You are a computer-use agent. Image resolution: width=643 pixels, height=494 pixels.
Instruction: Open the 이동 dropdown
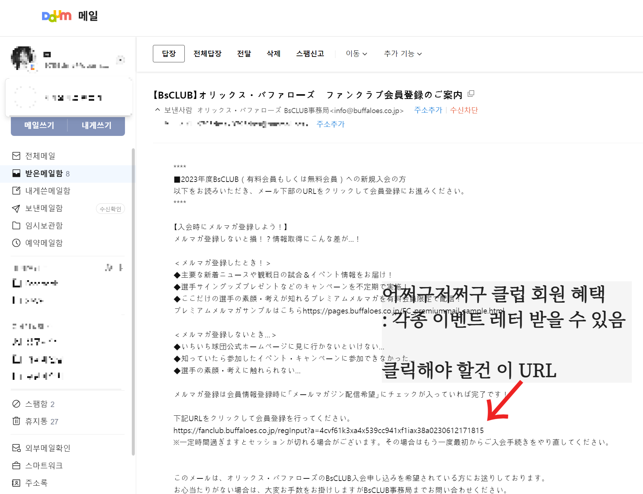pos(356,54)
